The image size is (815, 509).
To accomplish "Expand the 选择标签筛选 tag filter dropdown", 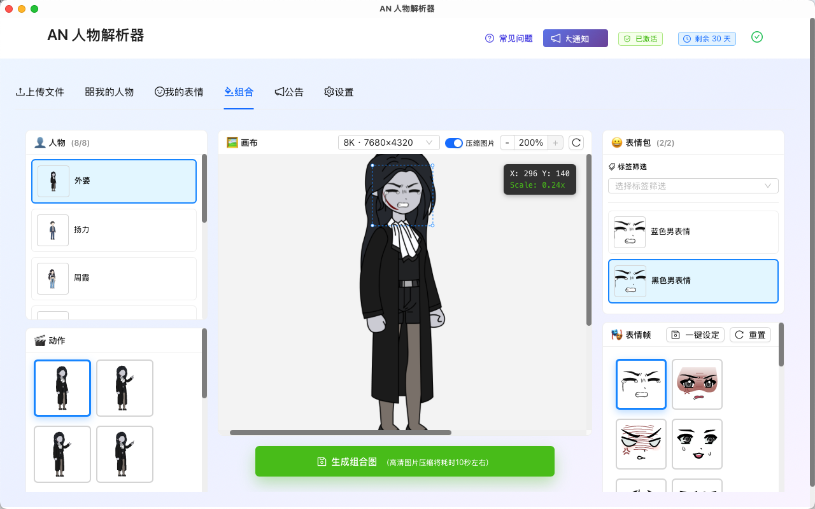I will (x=693, y=186).
